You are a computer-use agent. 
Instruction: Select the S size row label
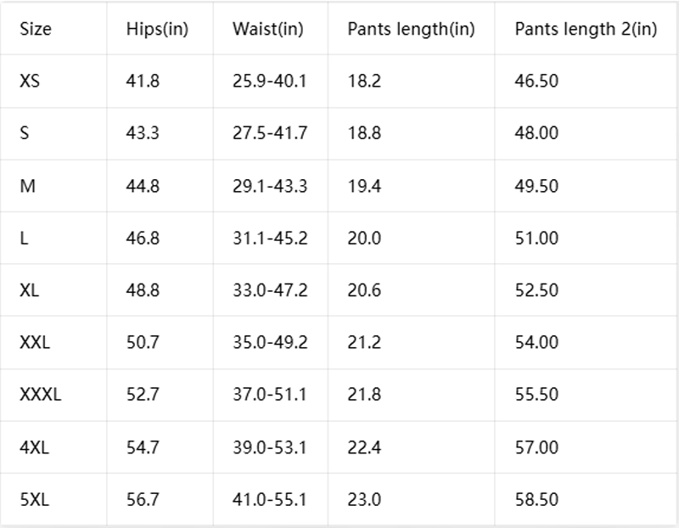(25, 133)
